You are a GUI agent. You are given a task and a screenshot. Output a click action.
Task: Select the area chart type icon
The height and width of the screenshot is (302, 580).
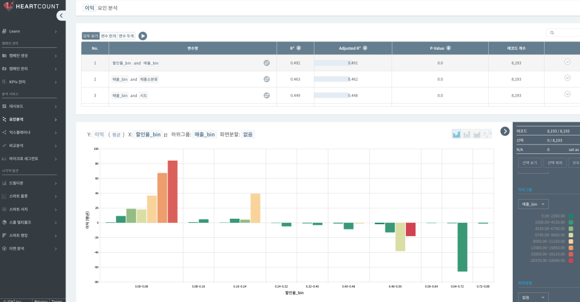pos(477,134)
